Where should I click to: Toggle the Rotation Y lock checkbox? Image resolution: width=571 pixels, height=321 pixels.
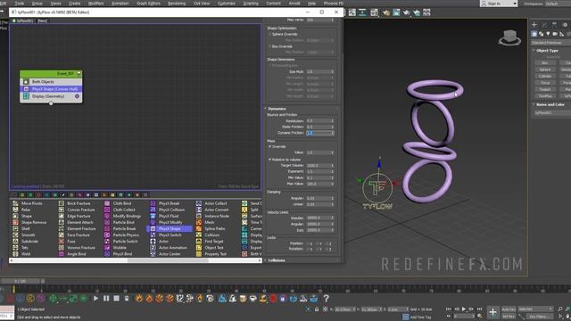(318, 249)
